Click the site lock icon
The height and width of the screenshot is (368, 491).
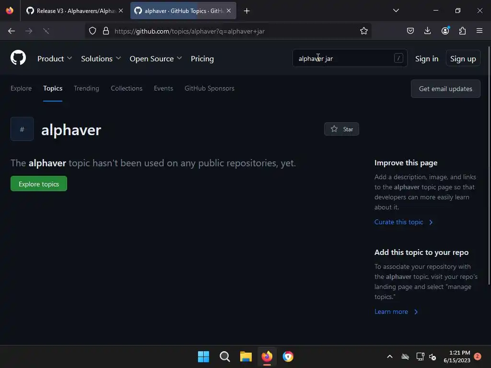[x=106, y=31]
